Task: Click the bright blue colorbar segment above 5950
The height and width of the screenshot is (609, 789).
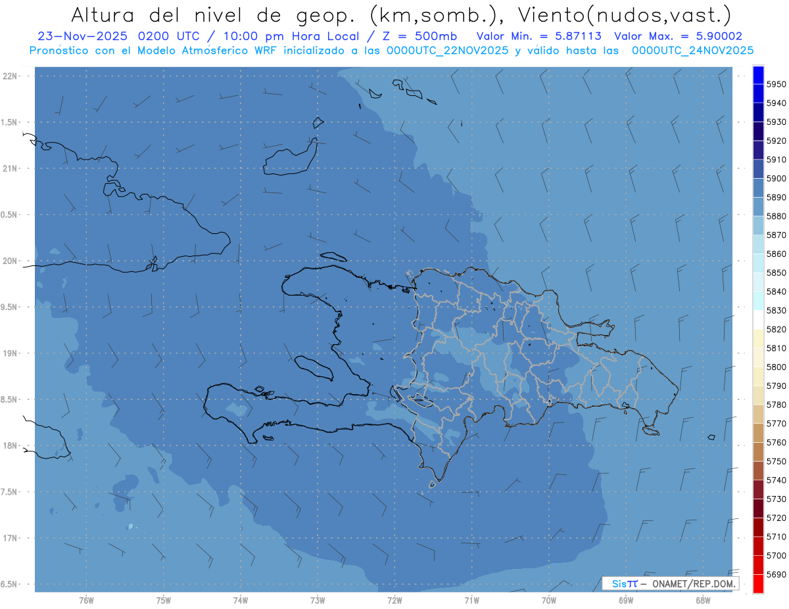Action: pos(758,75)
